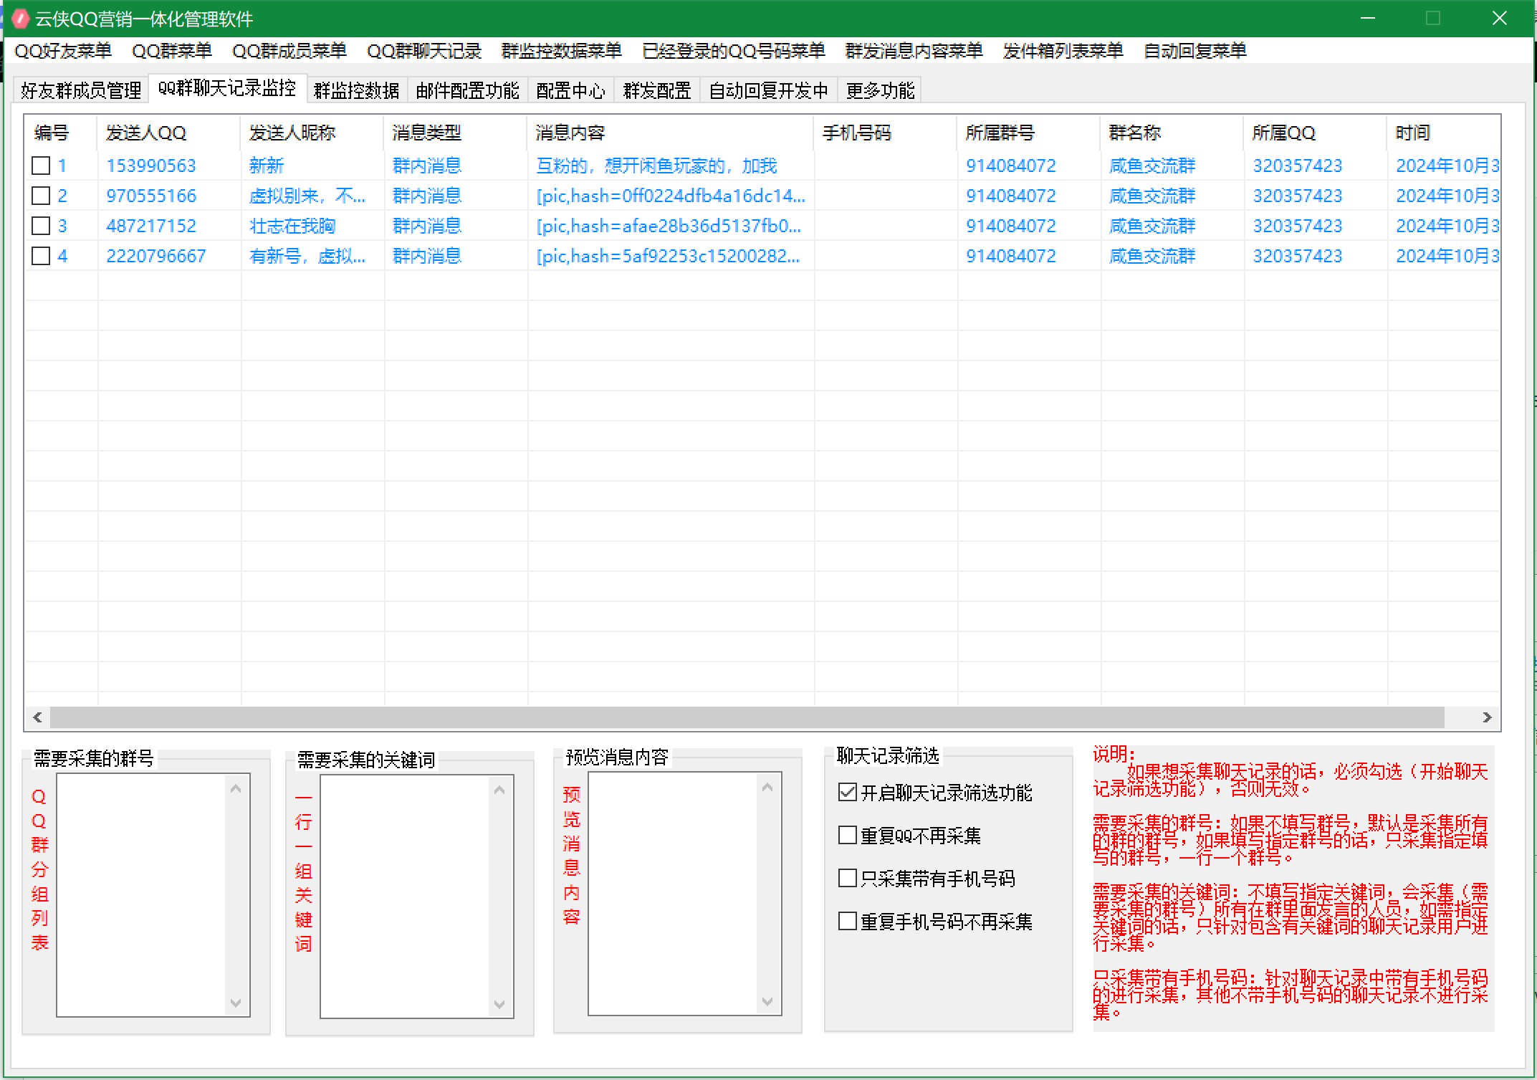The width and height of the screenshot is (1537, 1080).
Task: Sort by the 编号 column header
Action: click(61, 133)
